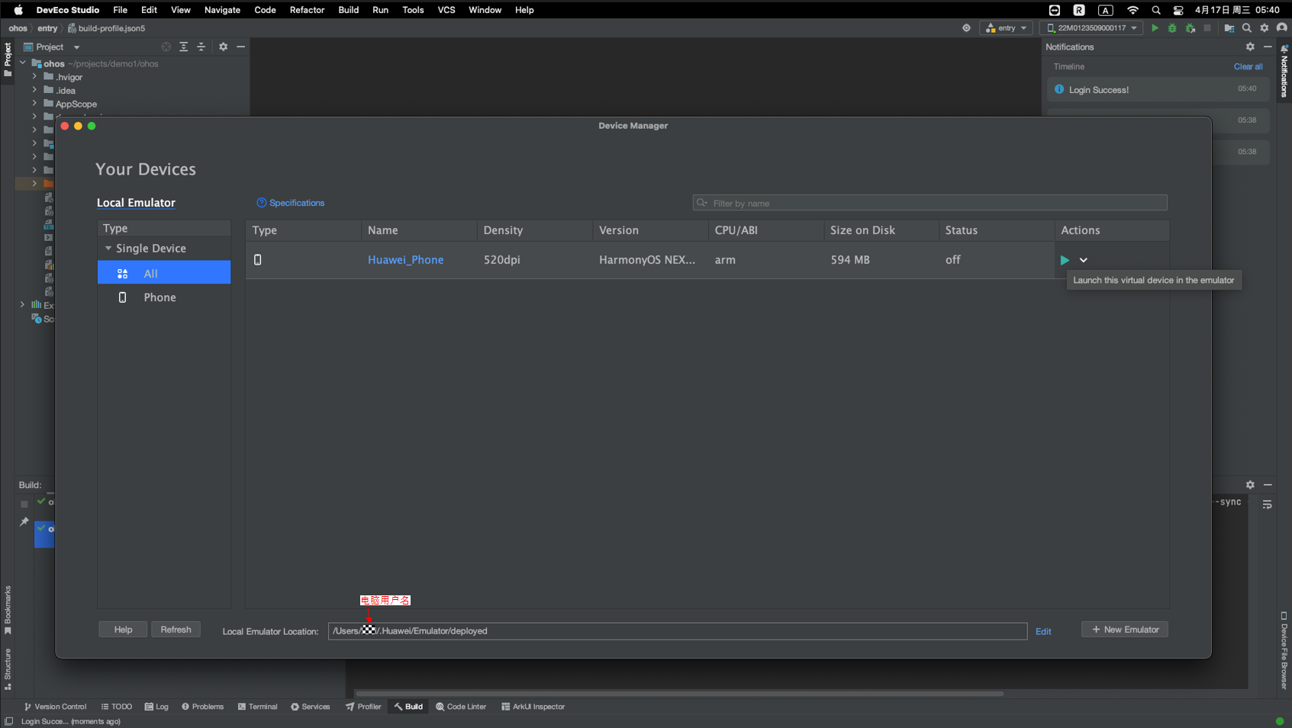Screen dimensions: 1292x728
Task: Open the Refactor menu
Action: 307,10
